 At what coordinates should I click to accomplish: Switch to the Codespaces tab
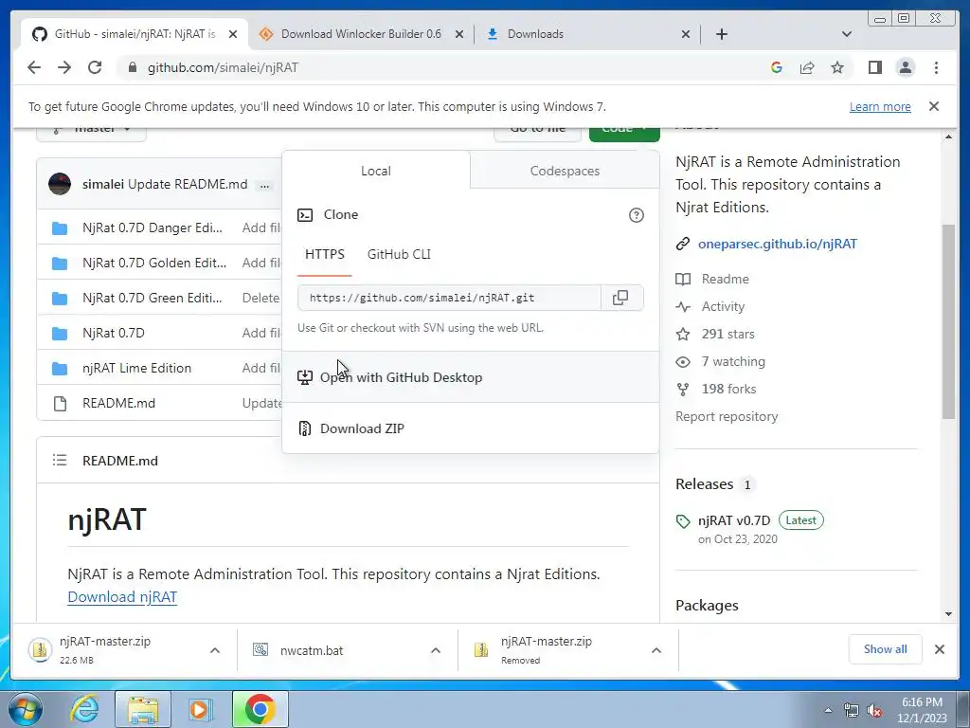[x=565, y=171]
